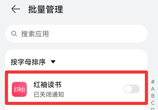The height and width of the screenshot is (110, 158).
Task: Click the 已关闭通知 status text
Action: coord(49,94)
